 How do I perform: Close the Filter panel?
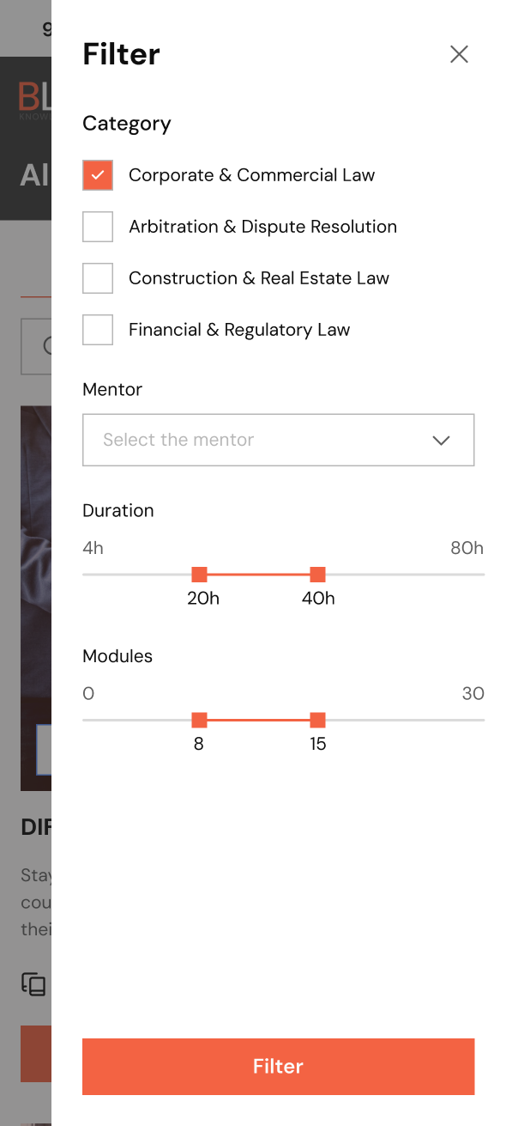tap(459, 54)
